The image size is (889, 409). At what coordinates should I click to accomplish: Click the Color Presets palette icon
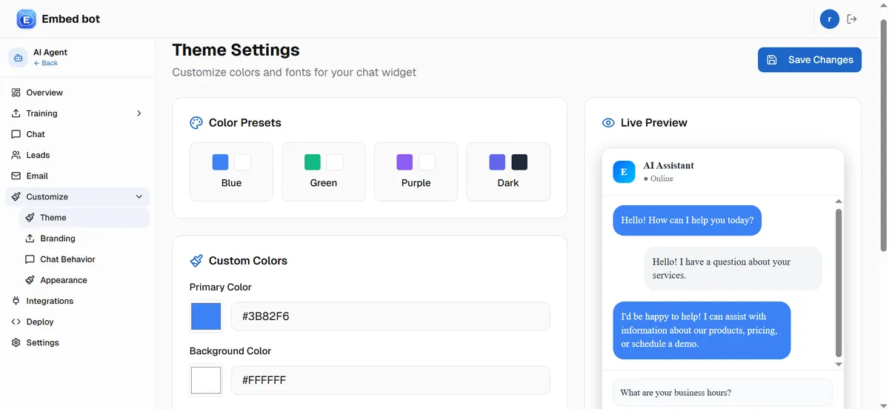coord(196,123)
